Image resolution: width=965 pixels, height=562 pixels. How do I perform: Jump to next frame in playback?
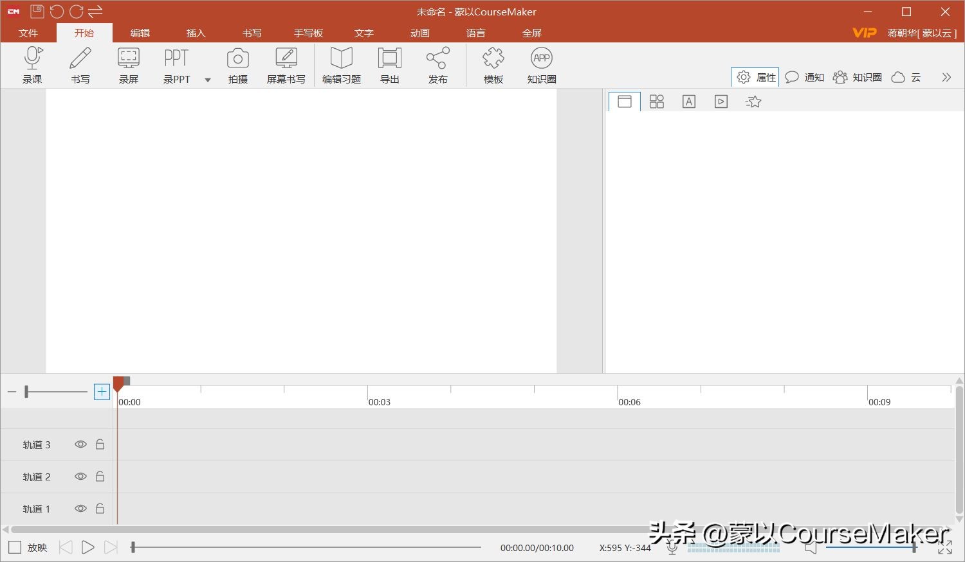(111, 547)
